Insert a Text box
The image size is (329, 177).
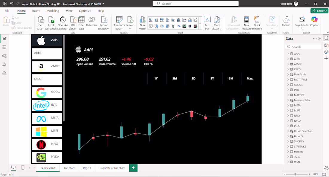click(207, 23)
